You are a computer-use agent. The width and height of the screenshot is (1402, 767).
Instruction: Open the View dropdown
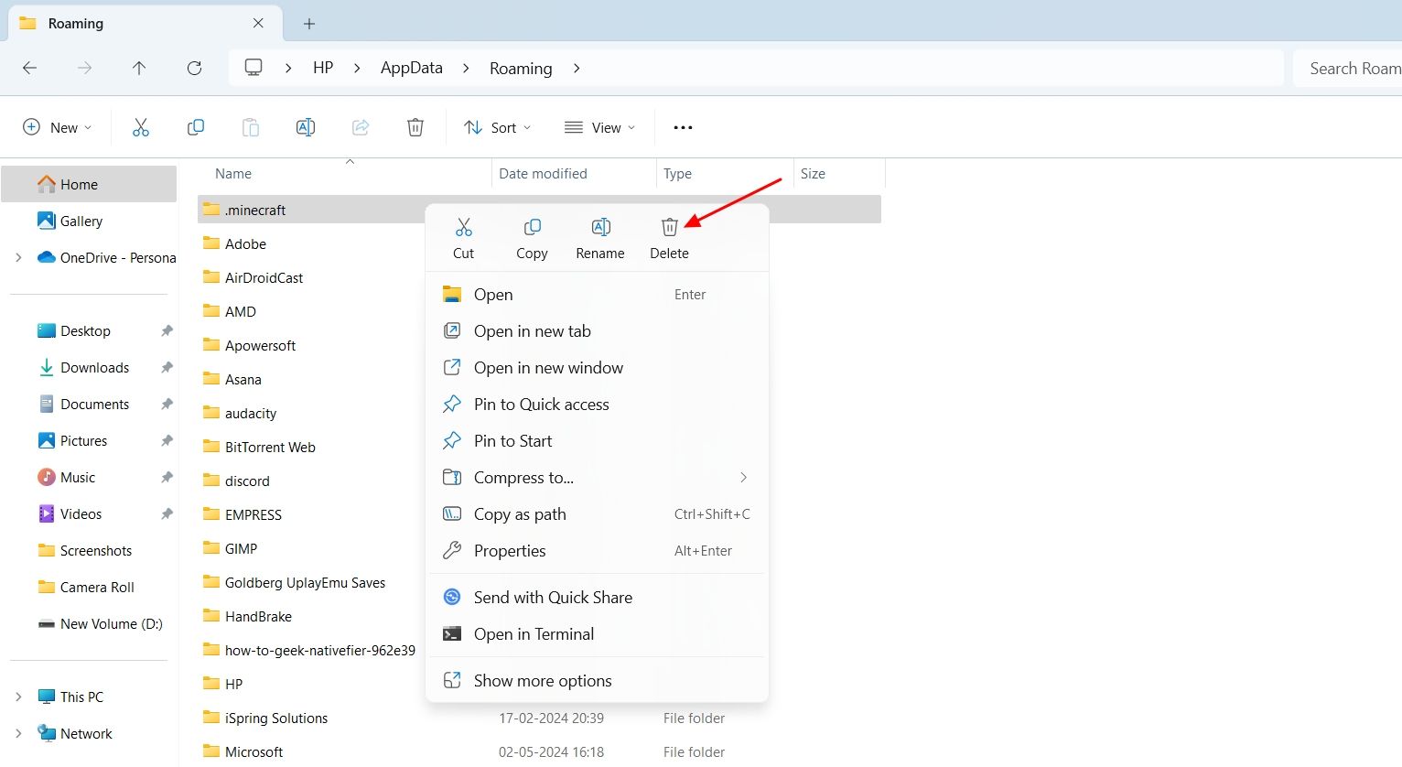599,127
